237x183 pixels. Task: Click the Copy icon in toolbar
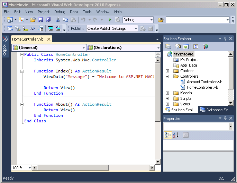(x=65, y=20)
